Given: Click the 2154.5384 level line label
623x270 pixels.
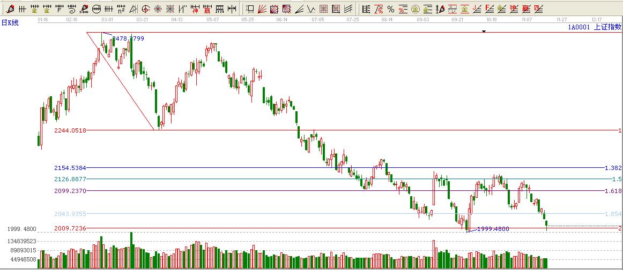Looking at the screenshot, I should point(70,167).
